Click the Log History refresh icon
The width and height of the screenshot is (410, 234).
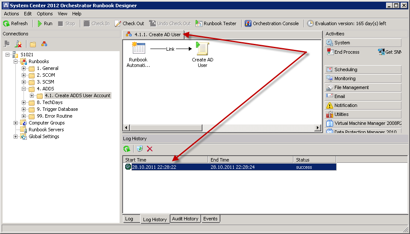point(127,149)
